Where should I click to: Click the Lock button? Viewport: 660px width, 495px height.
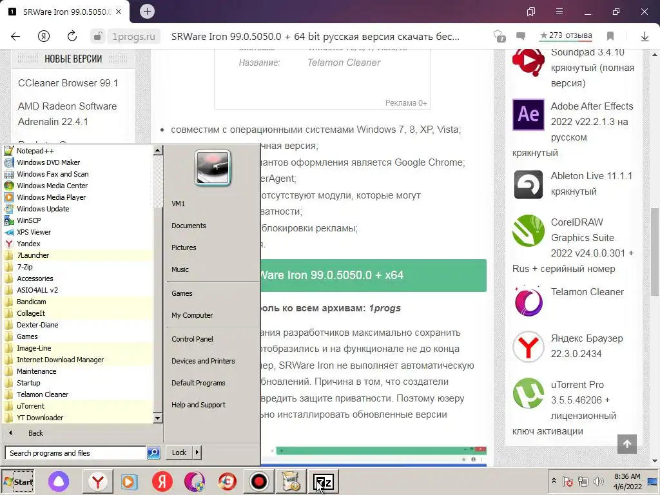click(179, 452)
